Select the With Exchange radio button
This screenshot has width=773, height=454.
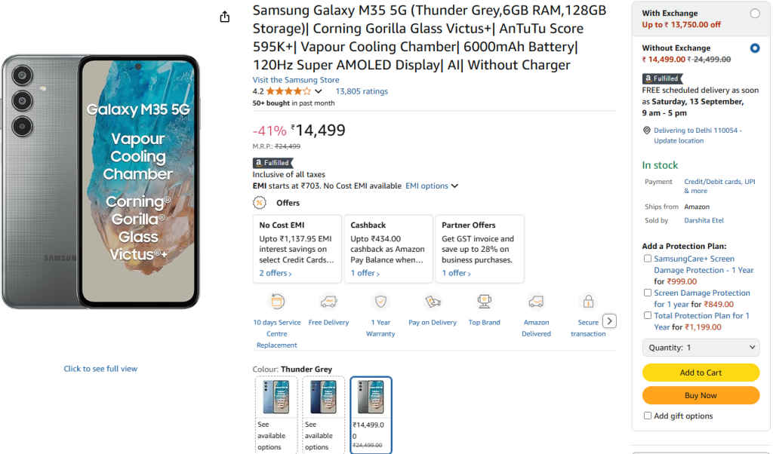(x=754, y=13)
